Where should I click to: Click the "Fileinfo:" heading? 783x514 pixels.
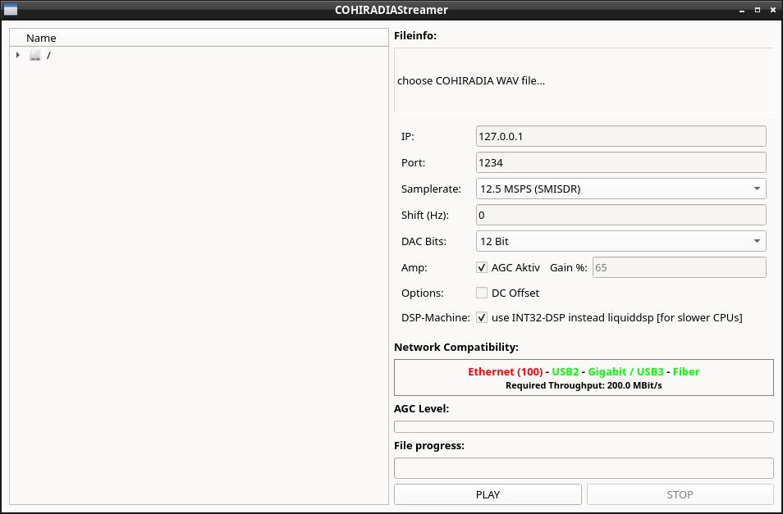pyautogui.click(x=415, y=35)
